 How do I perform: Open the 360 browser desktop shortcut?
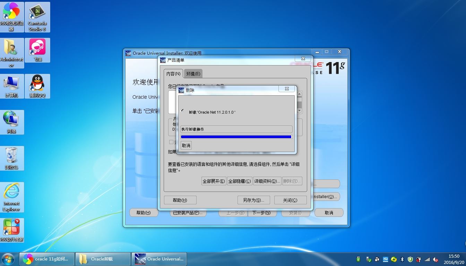pos(11,17)
